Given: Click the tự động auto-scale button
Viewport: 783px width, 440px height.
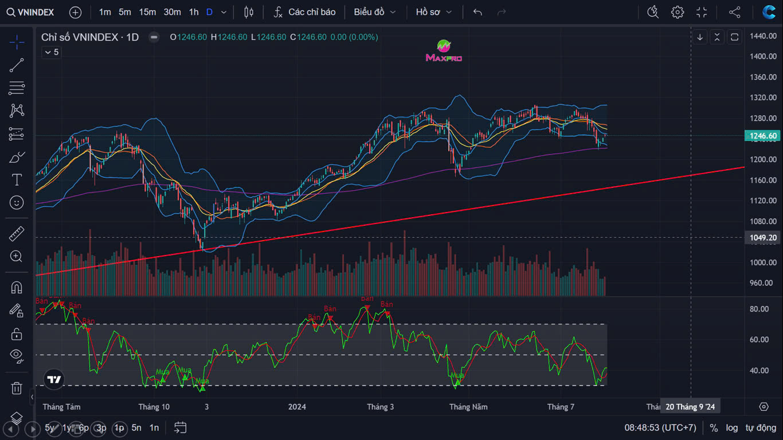Looking at the screenshot, I should click(x=761, y=427).
